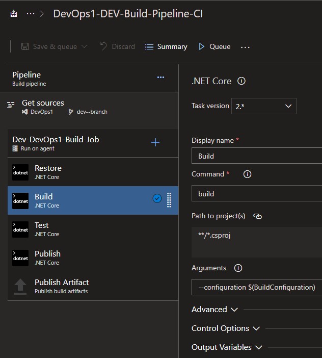Open the .NET Core task info icon
Image resolution: width=322 pixels, height=358 pixels.
coord(242,81)
